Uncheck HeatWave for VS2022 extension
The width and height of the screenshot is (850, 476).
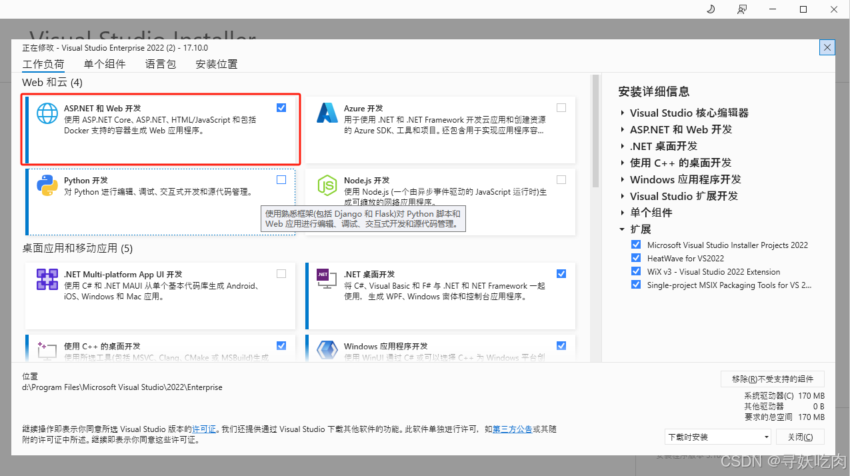point(636,258)
